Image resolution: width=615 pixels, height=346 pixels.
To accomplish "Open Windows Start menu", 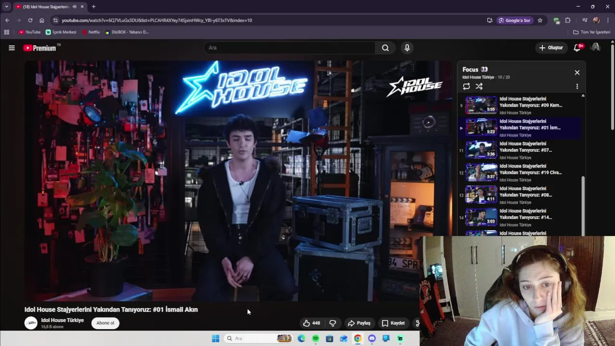I will [216, 338].
